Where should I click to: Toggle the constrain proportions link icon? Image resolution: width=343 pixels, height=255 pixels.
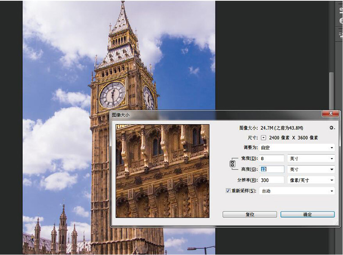pos(232,164)
